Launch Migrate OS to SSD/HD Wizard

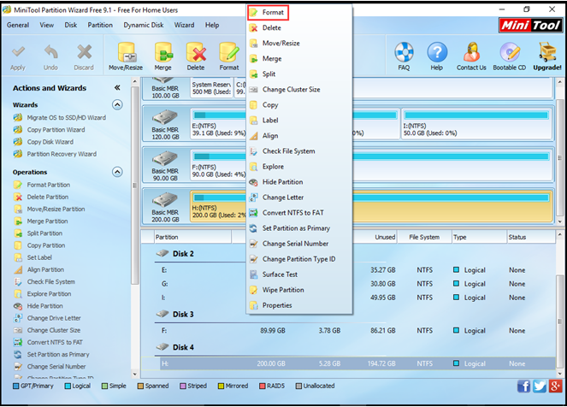pos(60,117)
